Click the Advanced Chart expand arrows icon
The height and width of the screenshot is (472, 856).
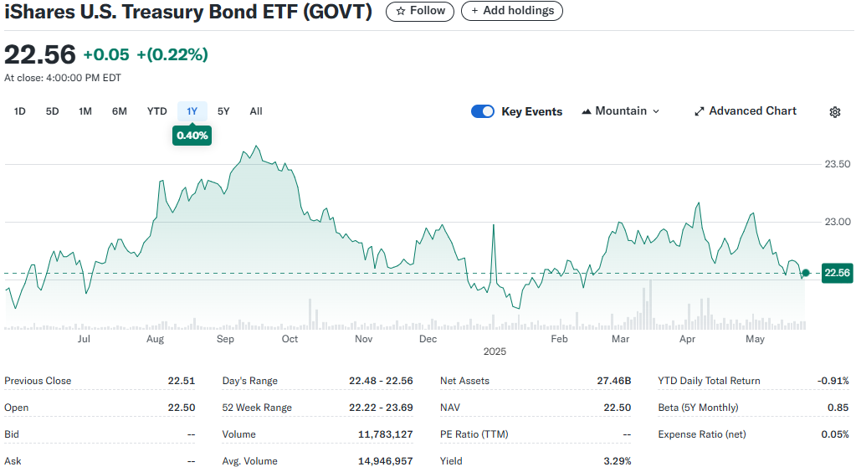click(x=699, y=111)
